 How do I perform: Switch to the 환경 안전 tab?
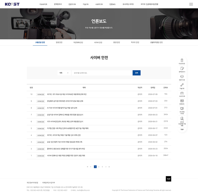[116, 42]
